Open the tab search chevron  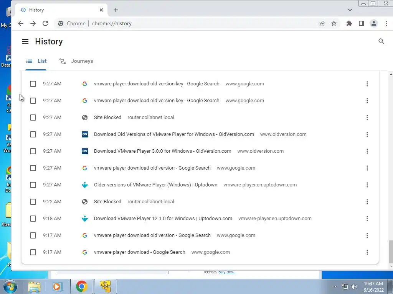coord(350,10)
